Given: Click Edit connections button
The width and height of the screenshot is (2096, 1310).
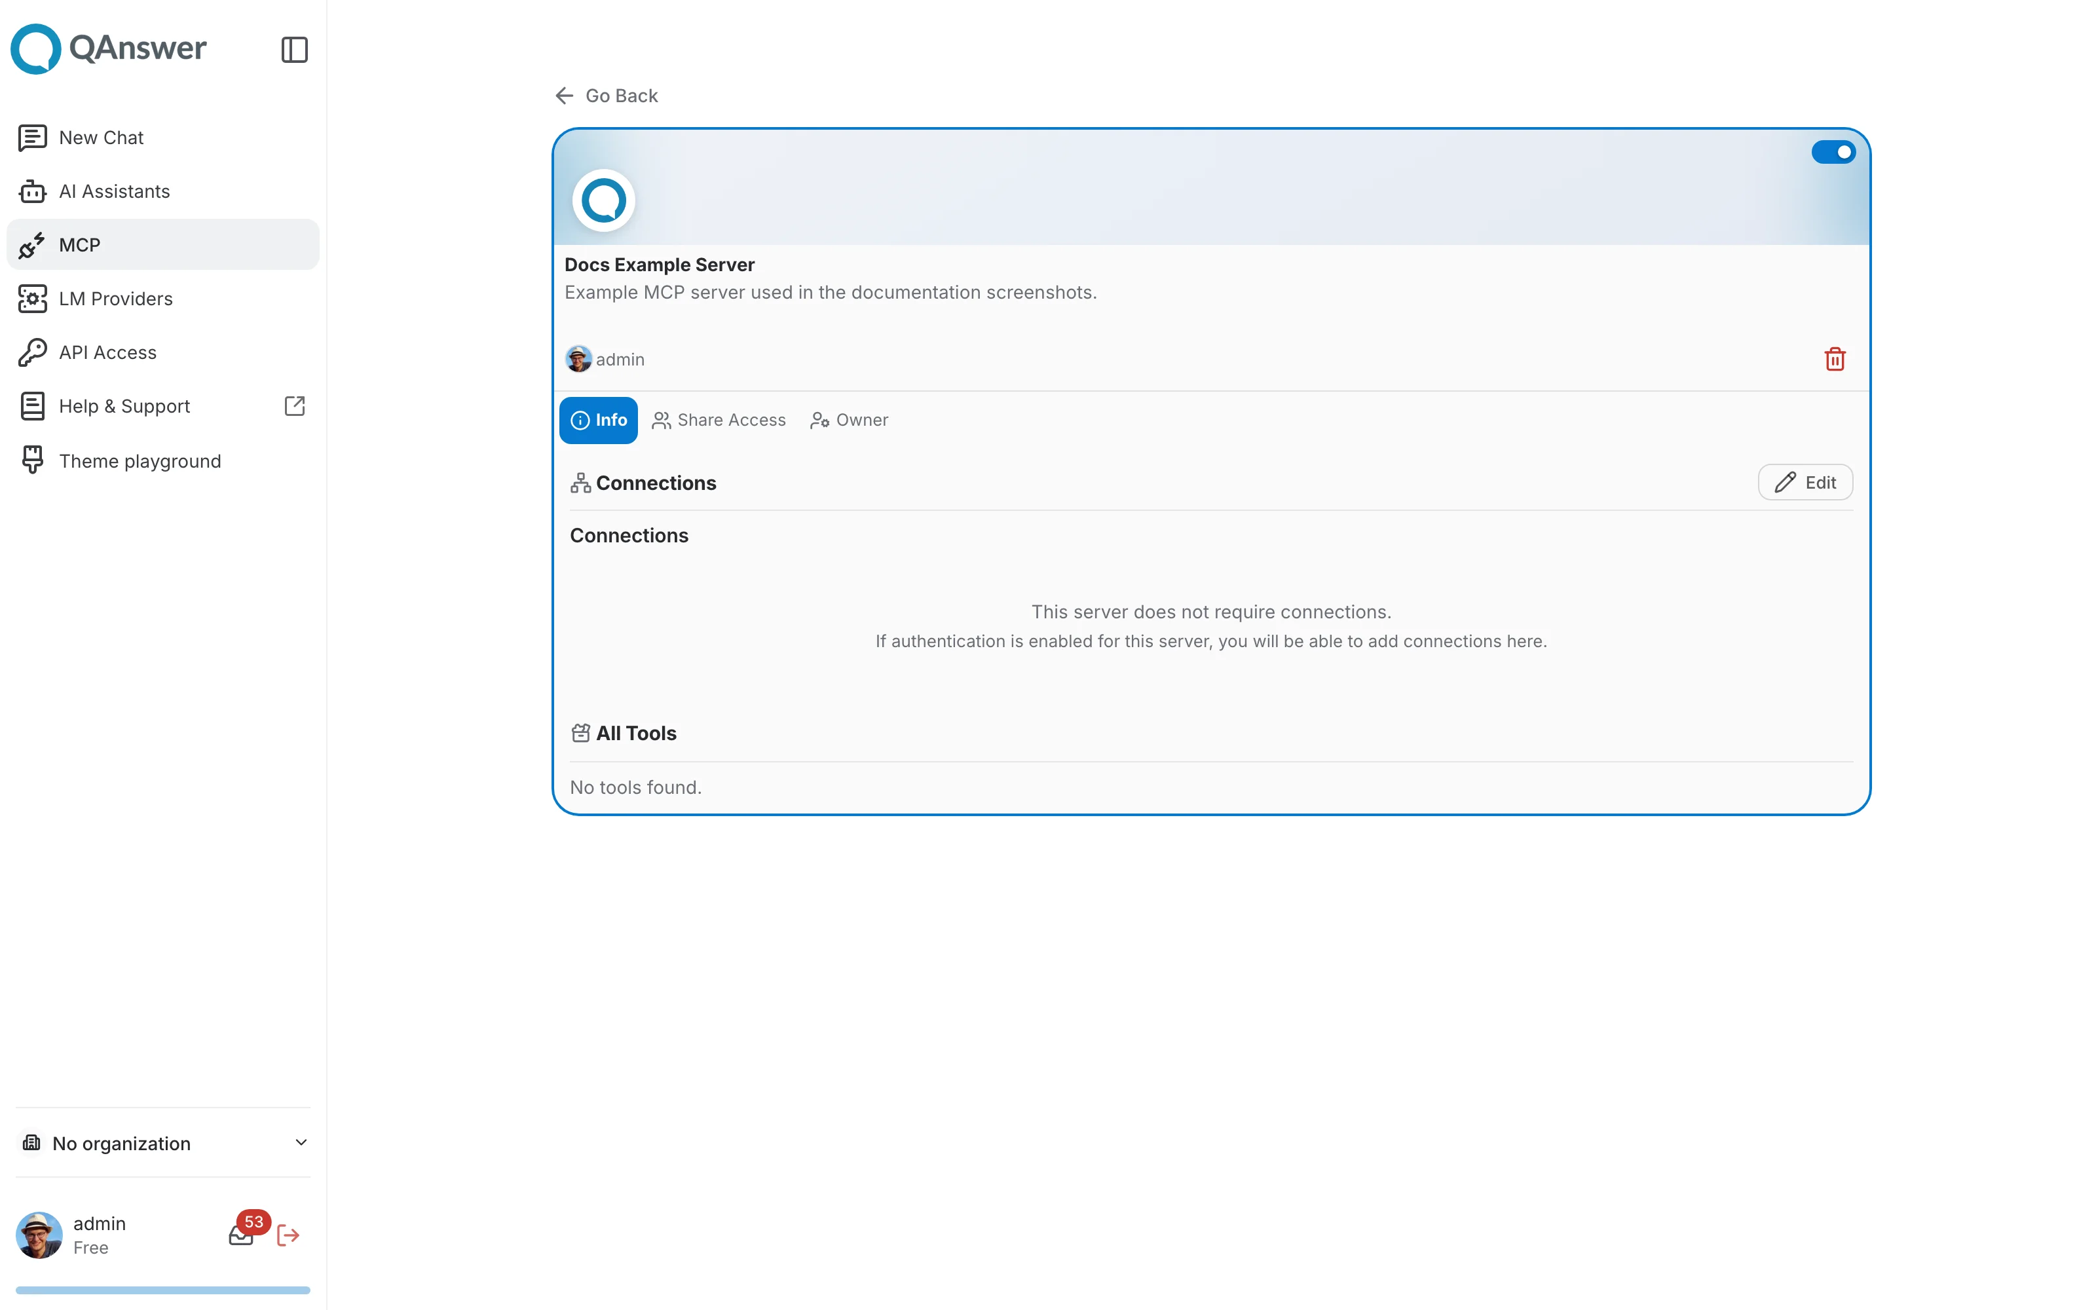Looking at the screenshot, I should tap(1805, 483).
